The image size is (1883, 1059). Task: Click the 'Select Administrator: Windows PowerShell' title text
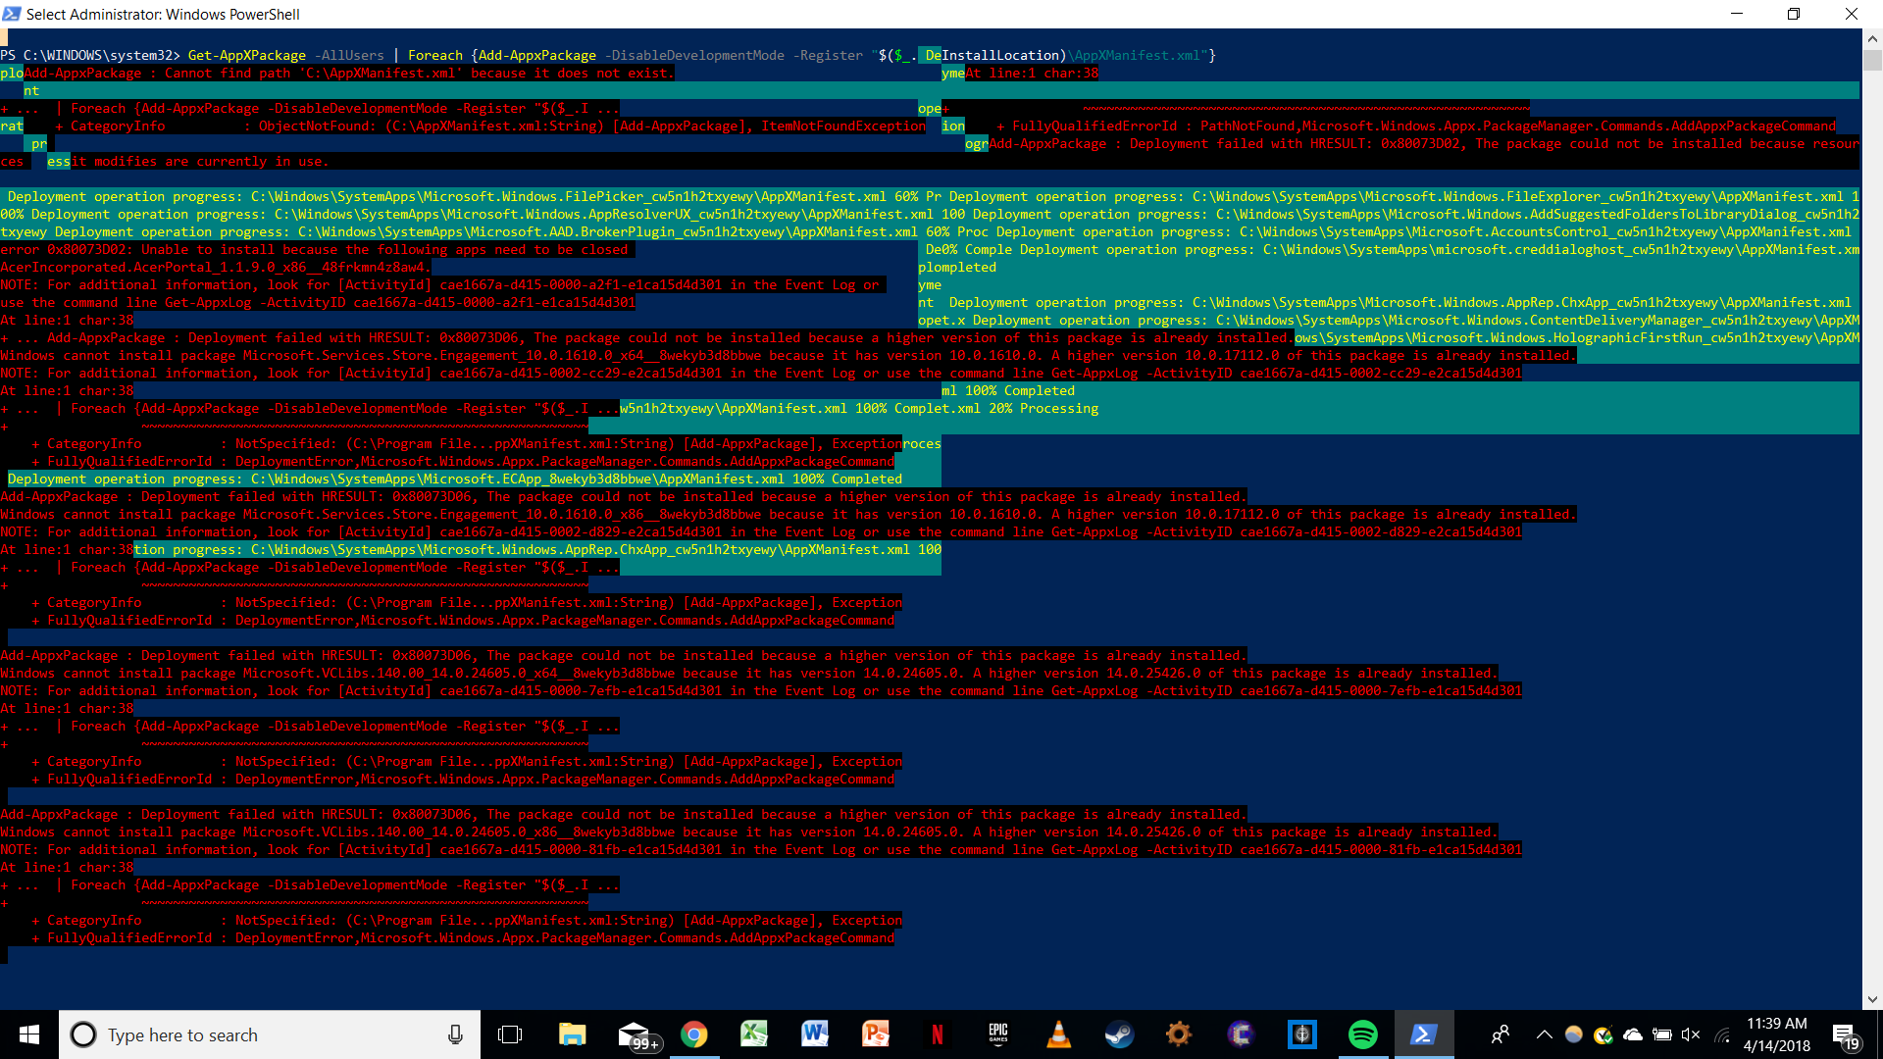click(163, 14)
